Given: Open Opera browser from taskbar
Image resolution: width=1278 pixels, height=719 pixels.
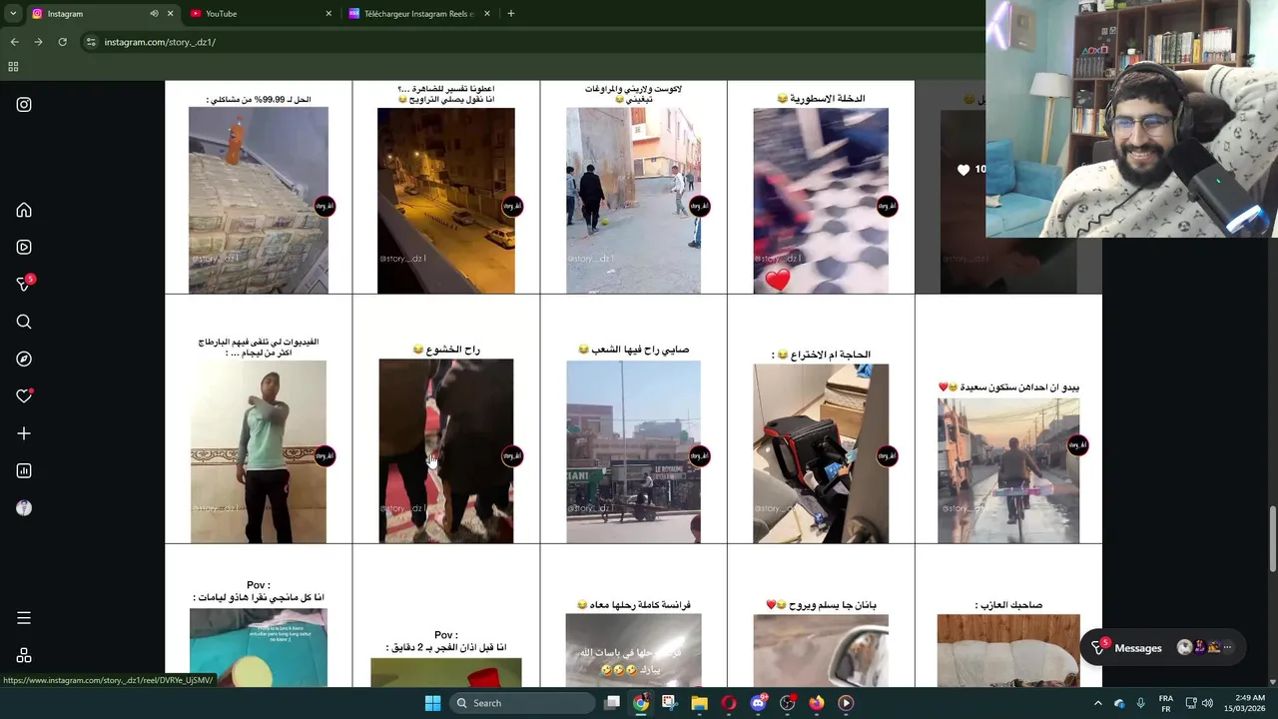Looking at the screenshot, I should click(729, 703).
